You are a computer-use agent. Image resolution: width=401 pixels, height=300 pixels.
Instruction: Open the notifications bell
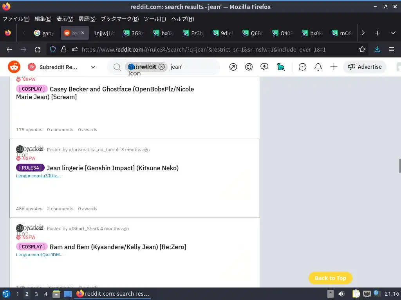coord(318,67)
